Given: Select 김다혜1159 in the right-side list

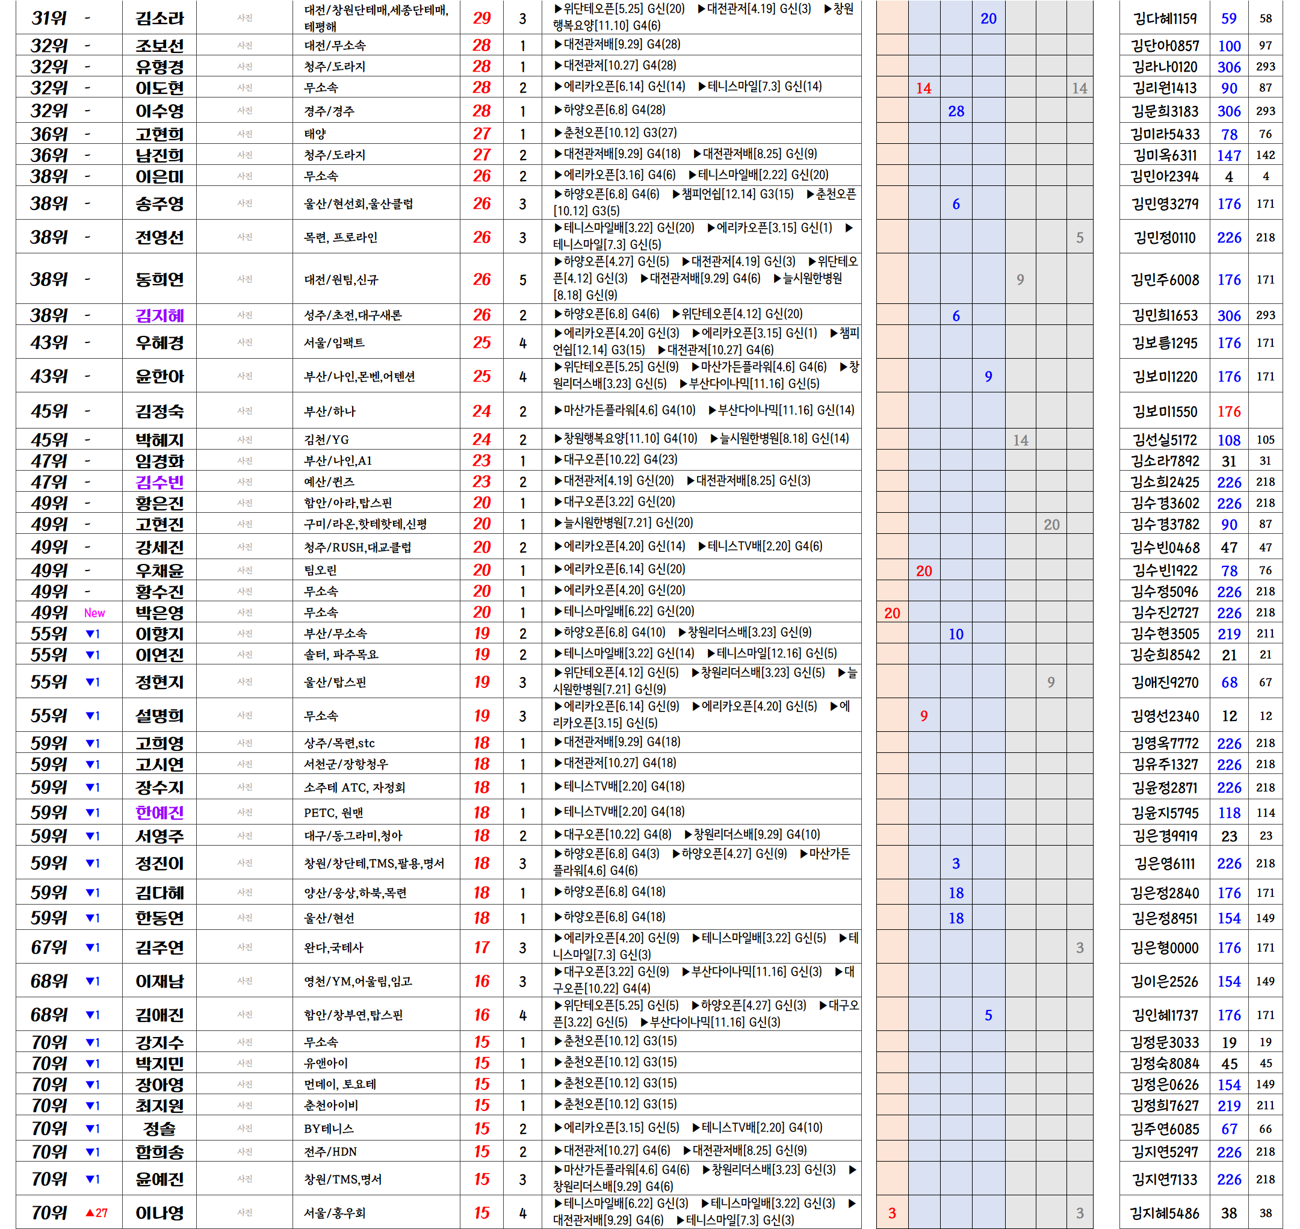Looking at the screenshot, I should [1165, 18].
